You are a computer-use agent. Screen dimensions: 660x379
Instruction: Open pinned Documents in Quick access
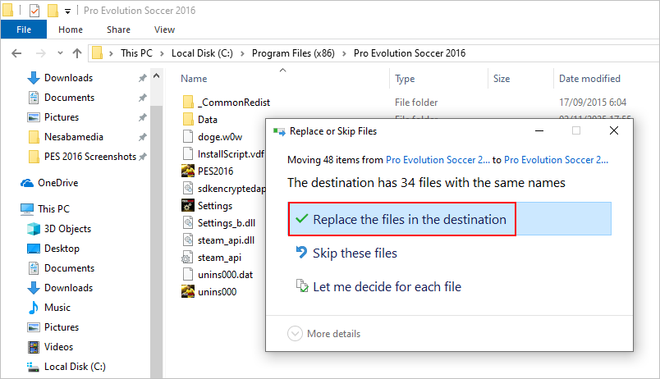(x=69, y=98)
